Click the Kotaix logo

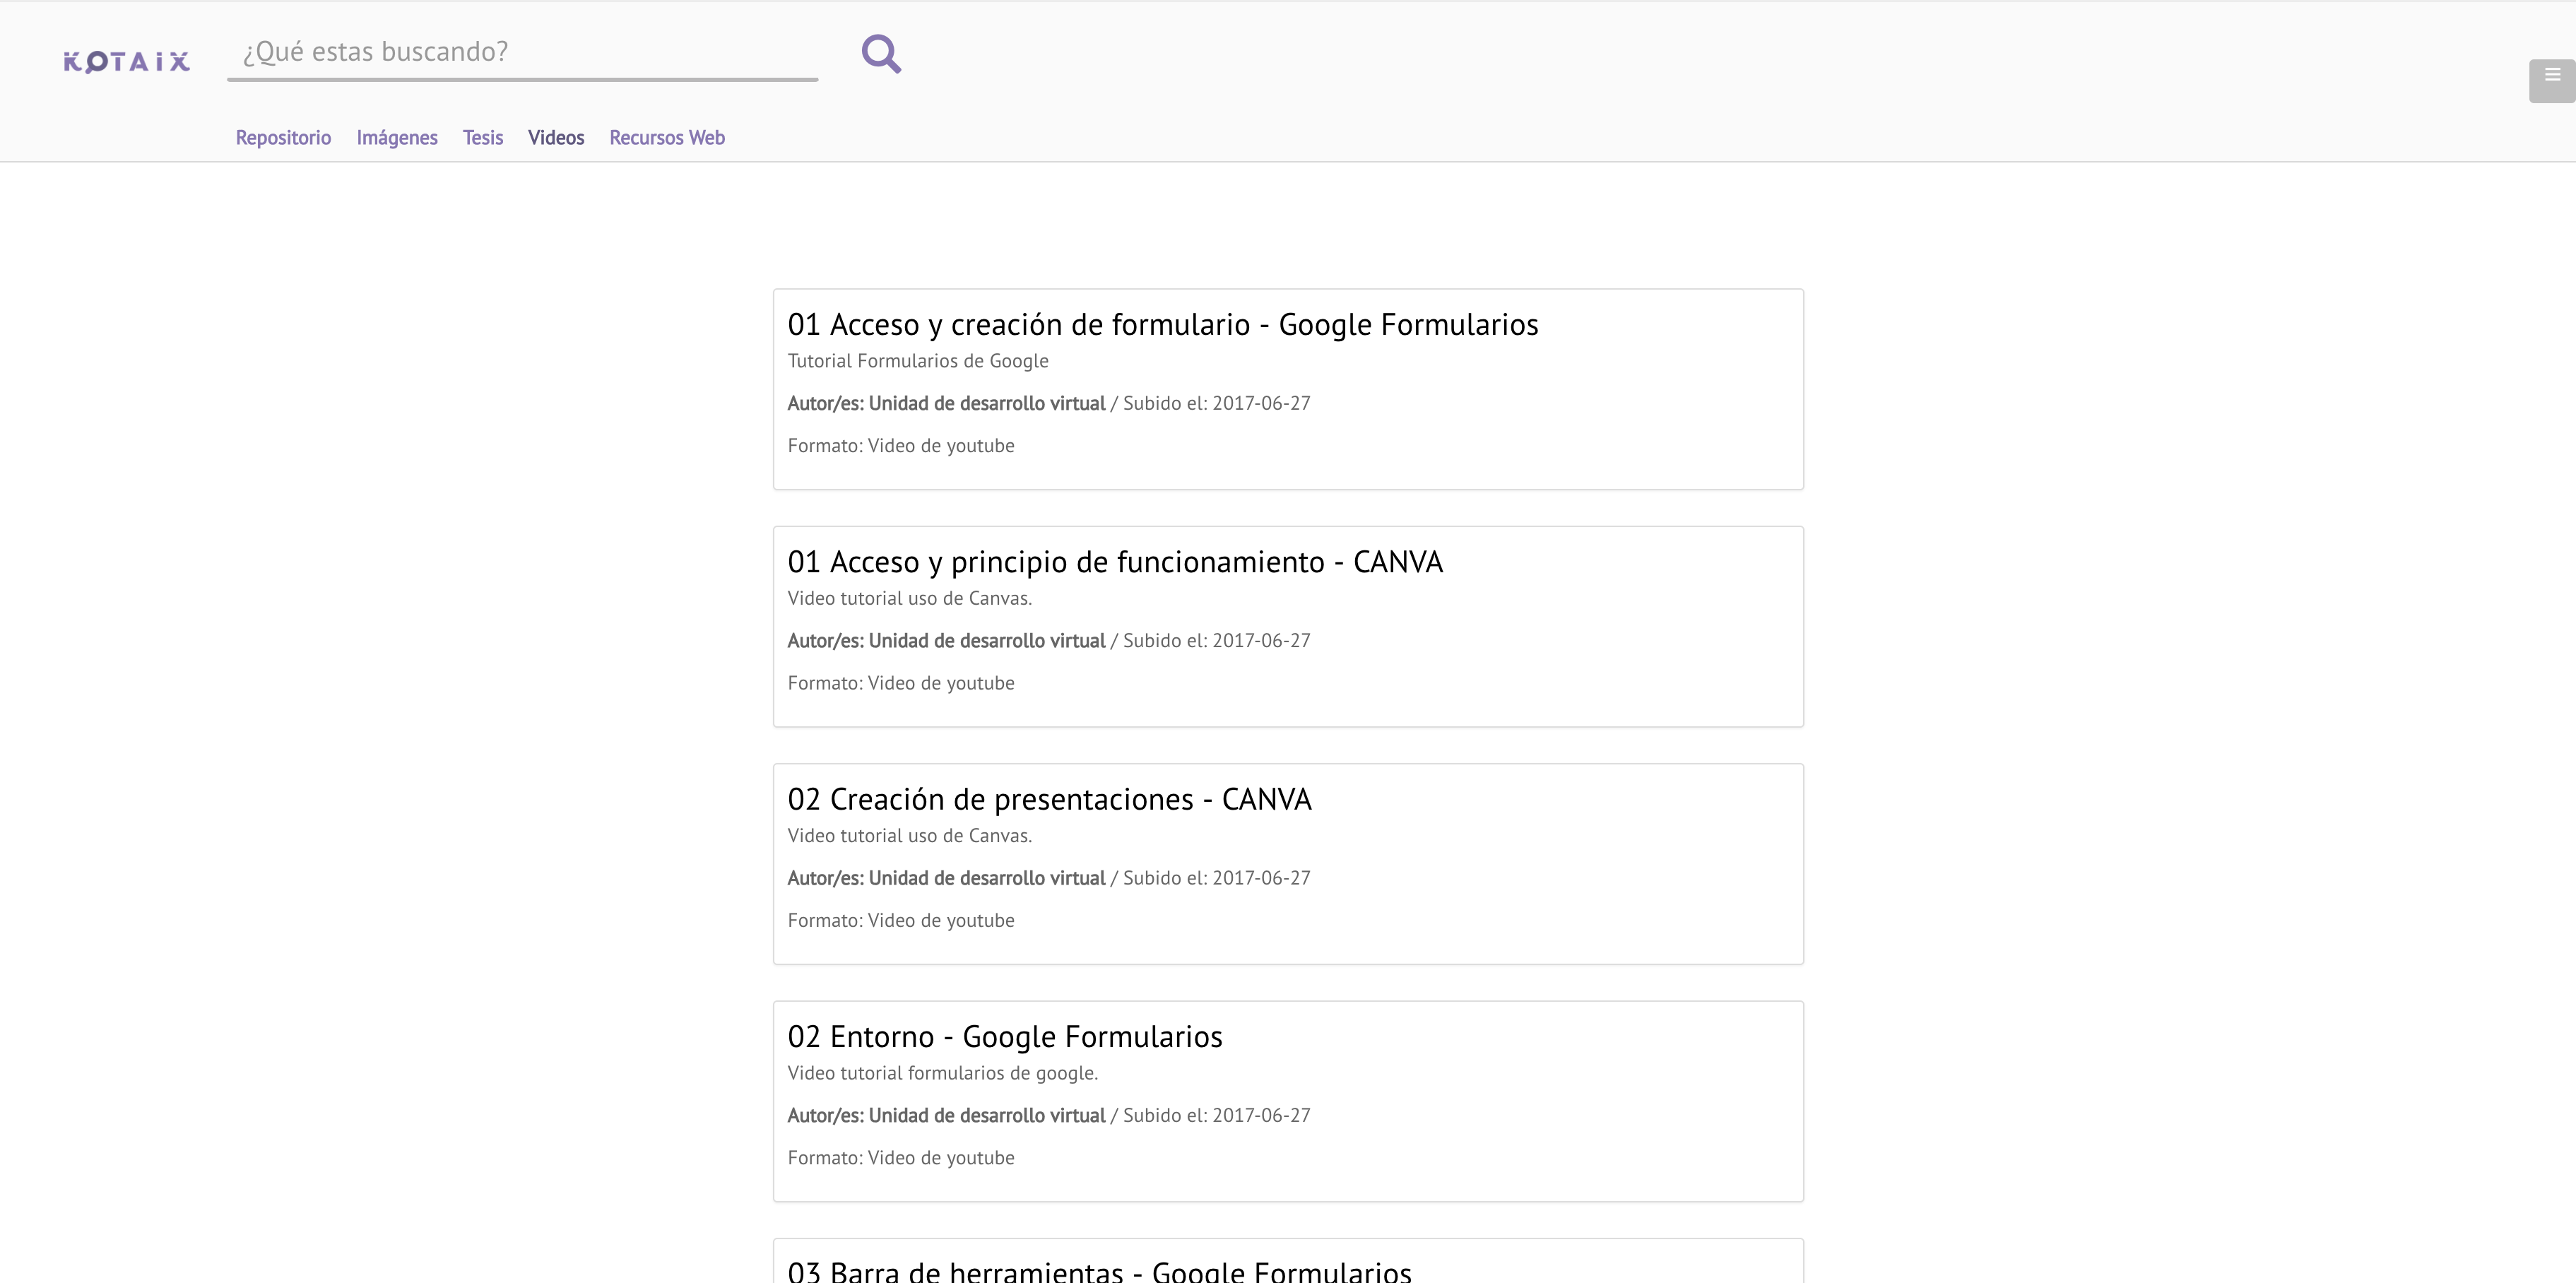[x=126, y=62]
